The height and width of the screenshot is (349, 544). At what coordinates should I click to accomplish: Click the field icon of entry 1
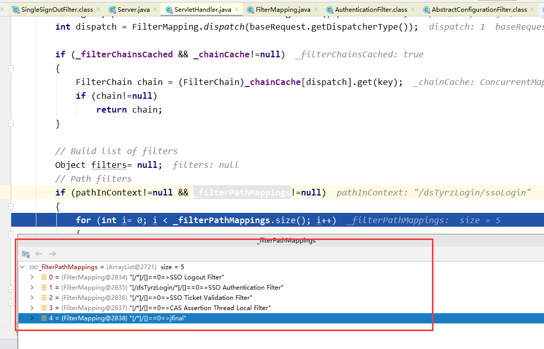pyautogui.click(x=43, y=287)
